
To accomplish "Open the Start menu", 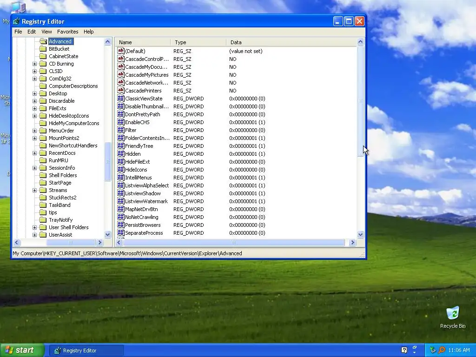I will point(22,350).
